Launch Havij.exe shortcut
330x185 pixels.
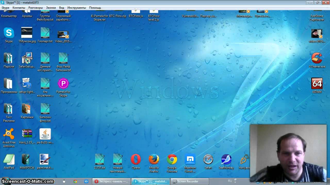point(244,161)
